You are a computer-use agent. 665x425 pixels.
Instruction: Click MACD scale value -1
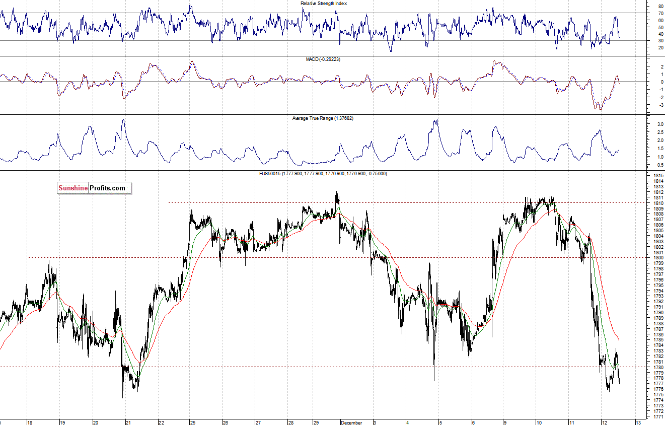click(660, 90)
